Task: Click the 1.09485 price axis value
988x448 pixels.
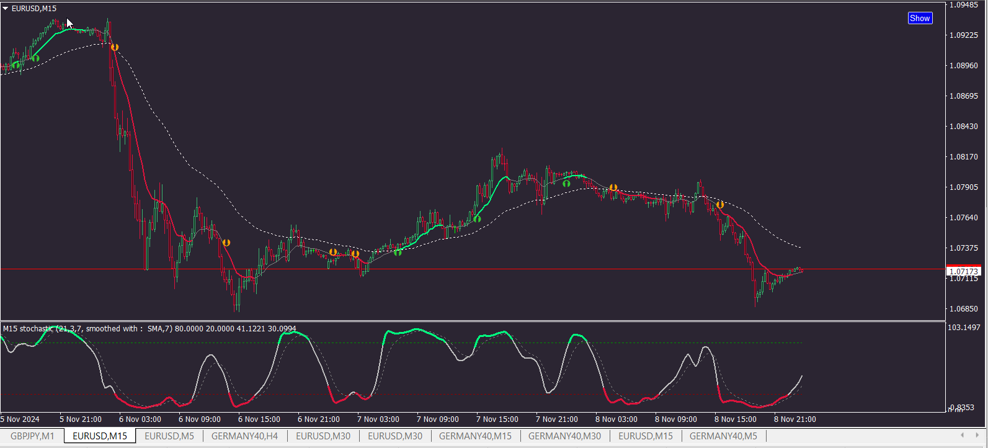Action: coord(964,5)
